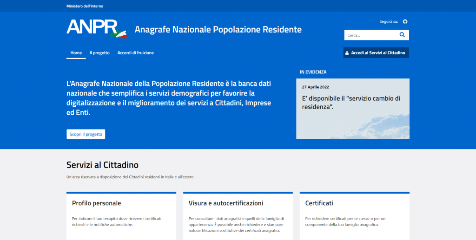
Task: Click the Scopri il progetto button
Action: (86, 134)
